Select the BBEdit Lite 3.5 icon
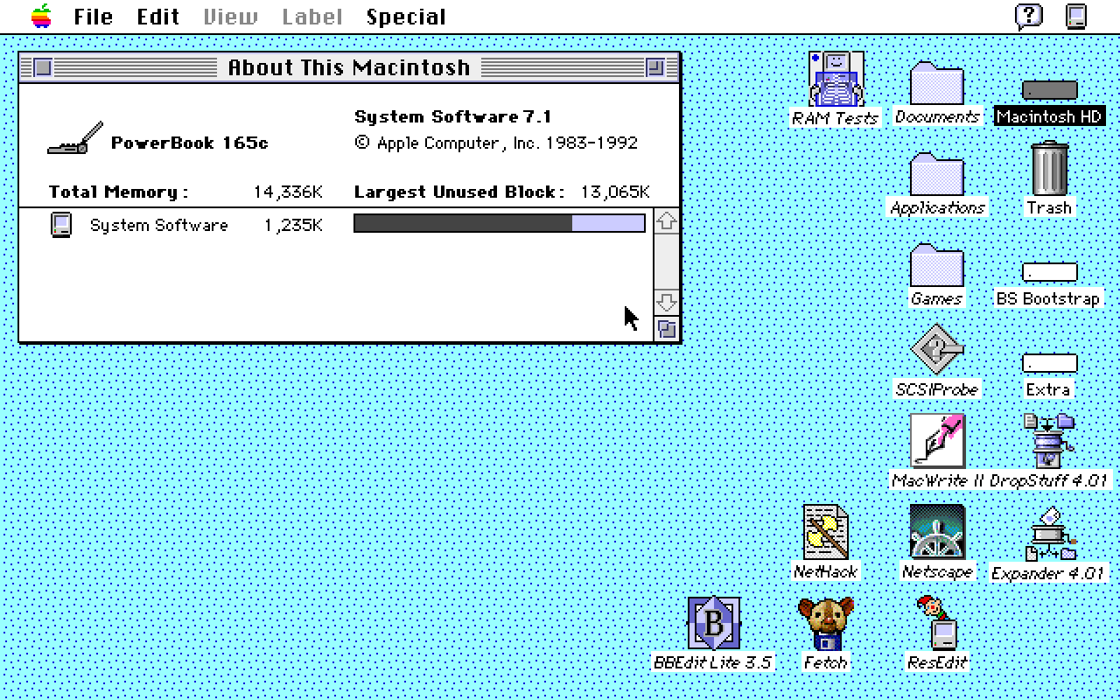The height and width of the screenshot is (700, 1120). click(714, 623)
